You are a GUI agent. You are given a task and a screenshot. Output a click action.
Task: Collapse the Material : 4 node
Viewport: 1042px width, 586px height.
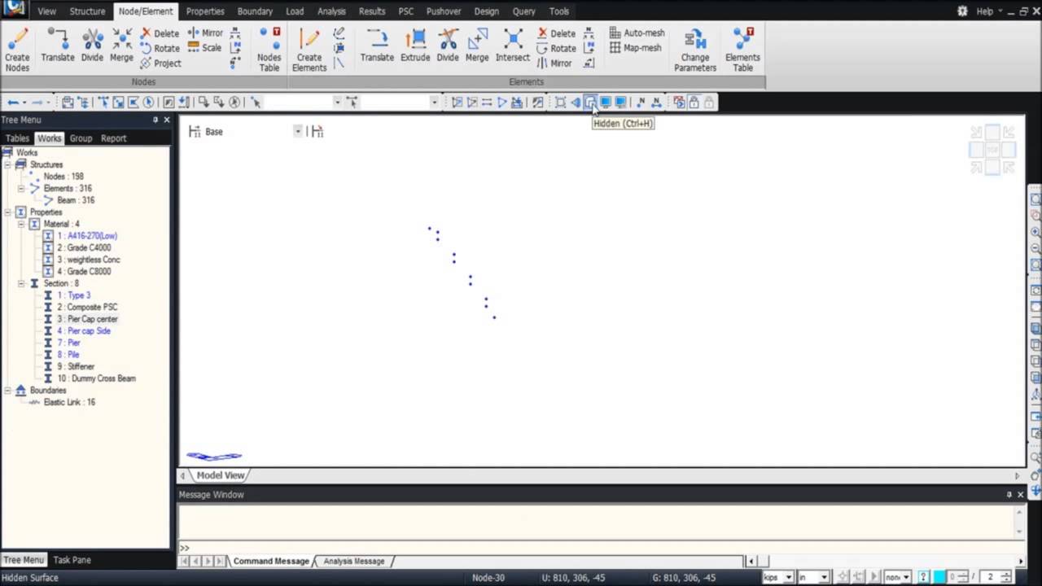coord(21,224)
